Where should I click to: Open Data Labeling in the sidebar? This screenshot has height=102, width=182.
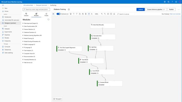7,53
